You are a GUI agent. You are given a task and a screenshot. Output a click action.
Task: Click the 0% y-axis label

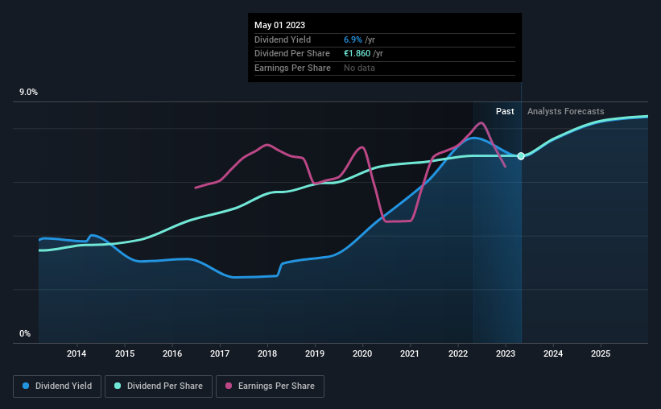(x=25, y=333)
